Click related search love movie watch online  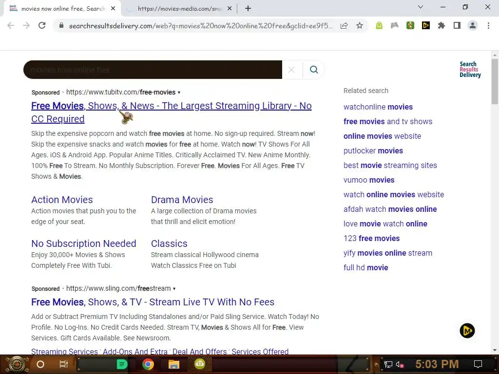point(385,224)
